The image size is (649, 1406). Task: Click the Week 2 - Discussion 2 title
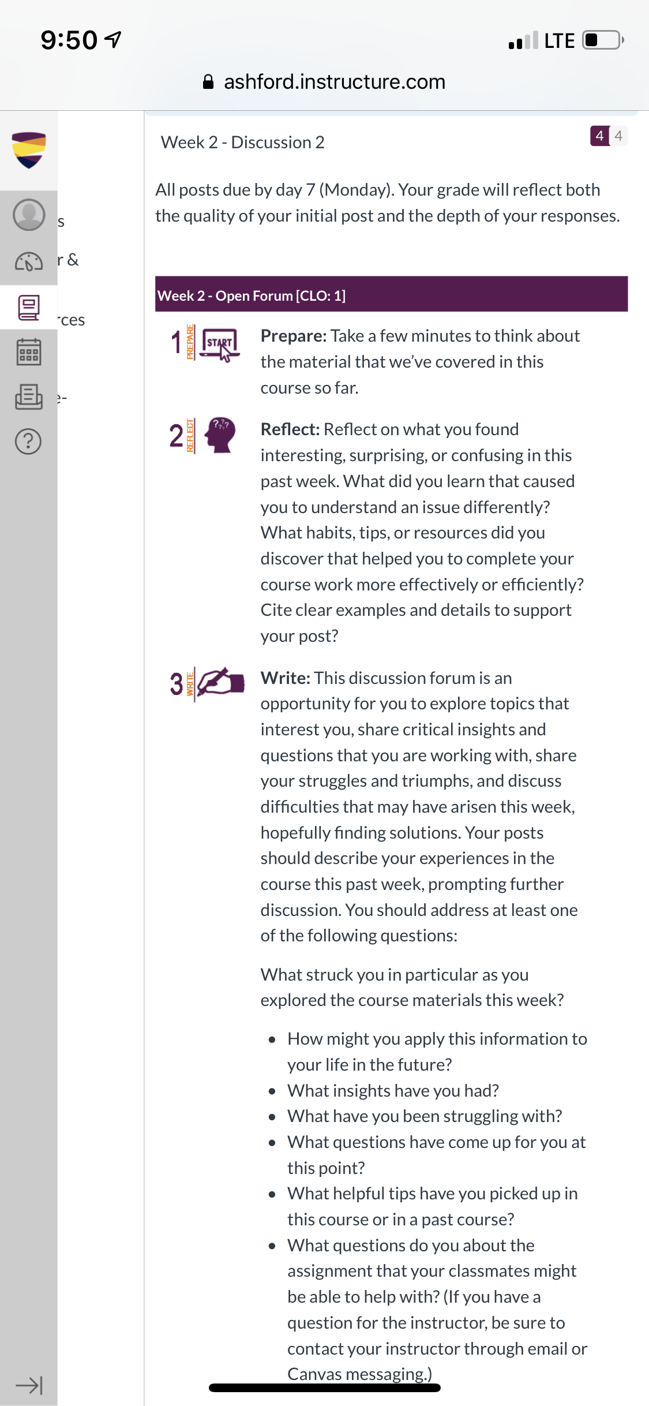click(x=242, y=142)
